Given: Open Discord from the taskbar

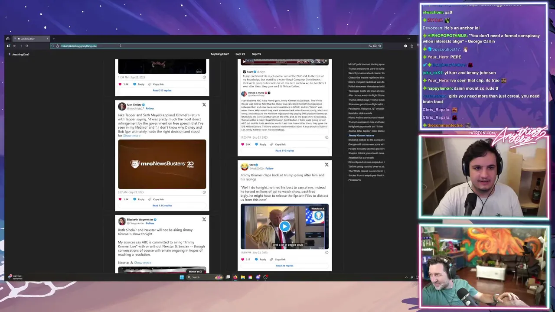Looking at the screenshot, I should coord(258,277).
